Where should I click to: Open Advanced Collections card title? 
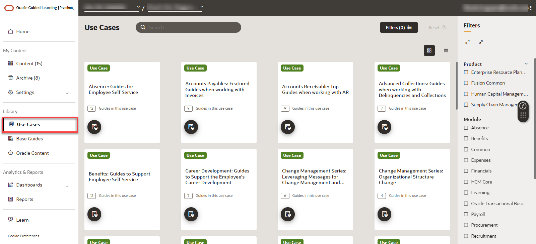412,90
